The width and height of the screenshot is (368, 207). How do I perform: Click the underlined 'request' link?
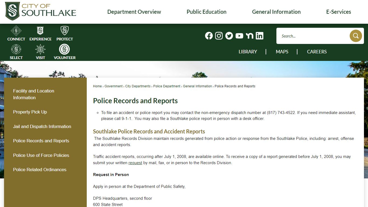coord(135,163)
